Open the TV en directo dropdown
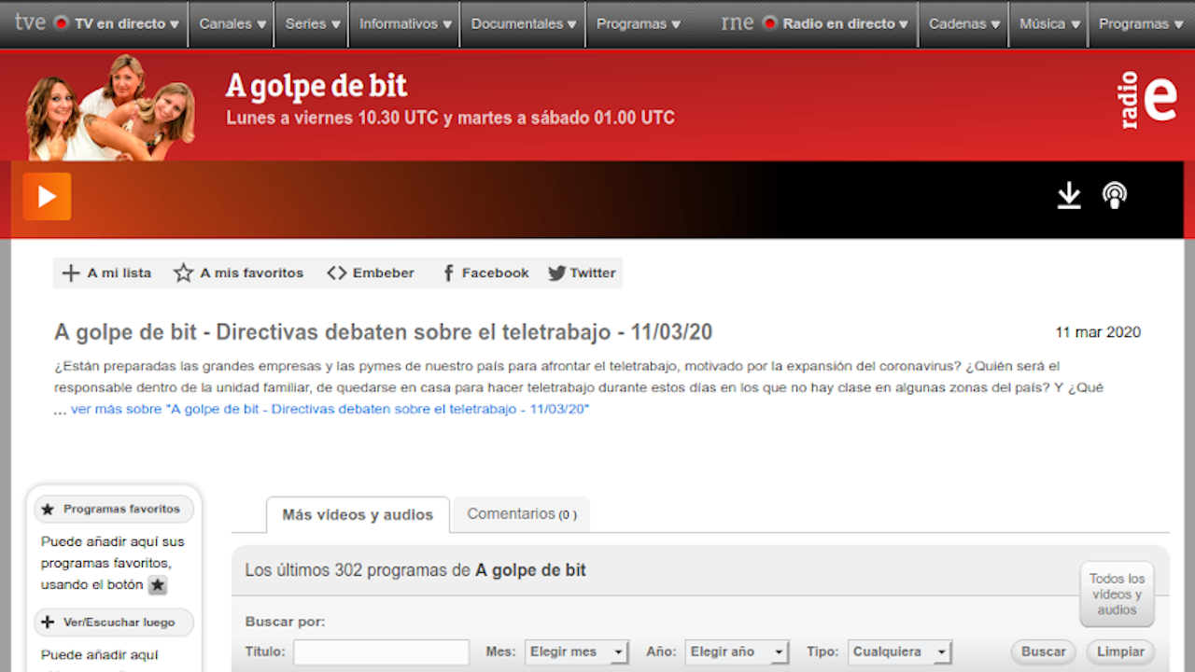Viewport: 1195px width, 672px height. coord(127,23)
